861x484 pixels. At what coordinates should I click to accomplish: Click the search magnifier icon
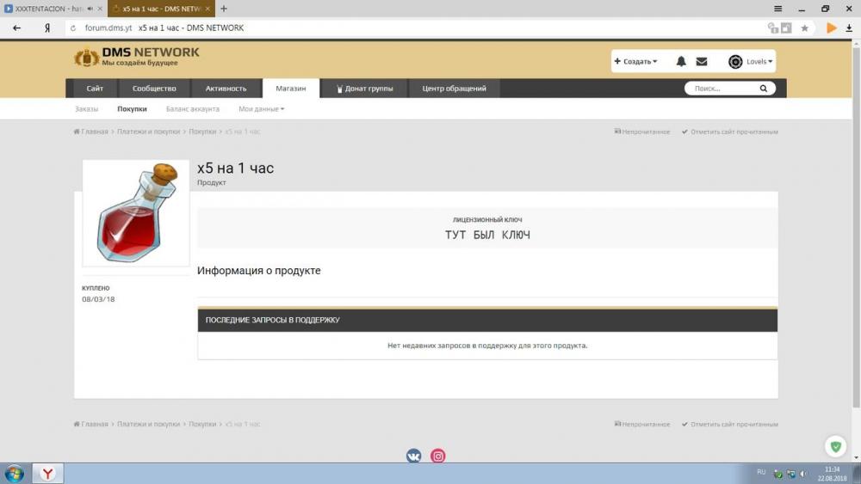coord(763,89)
